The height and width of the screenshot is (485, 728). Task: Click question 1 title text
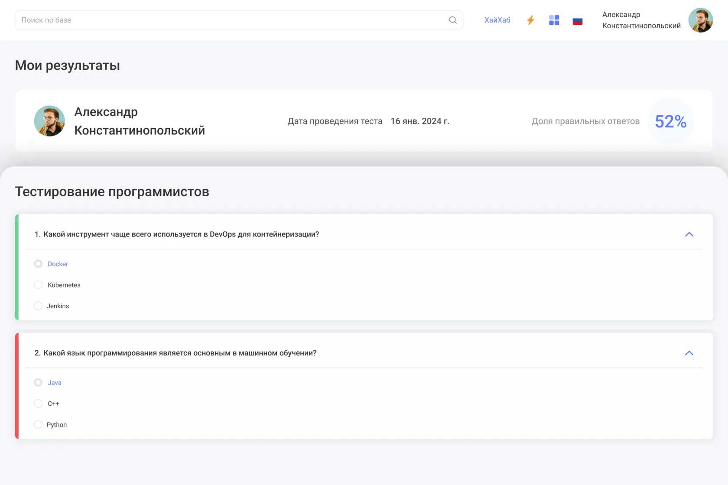point(177,234)
